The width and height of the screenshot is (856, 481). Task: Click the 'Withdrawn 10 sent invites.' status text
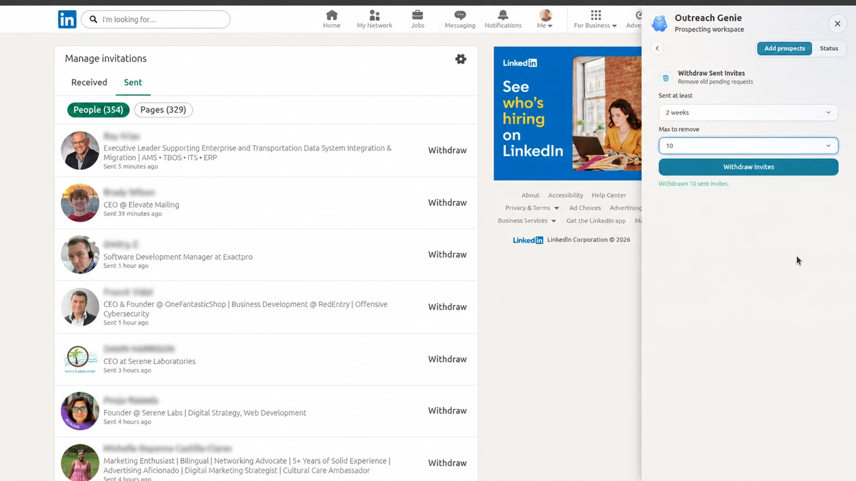pyautogui.click(x=694, y=183)
